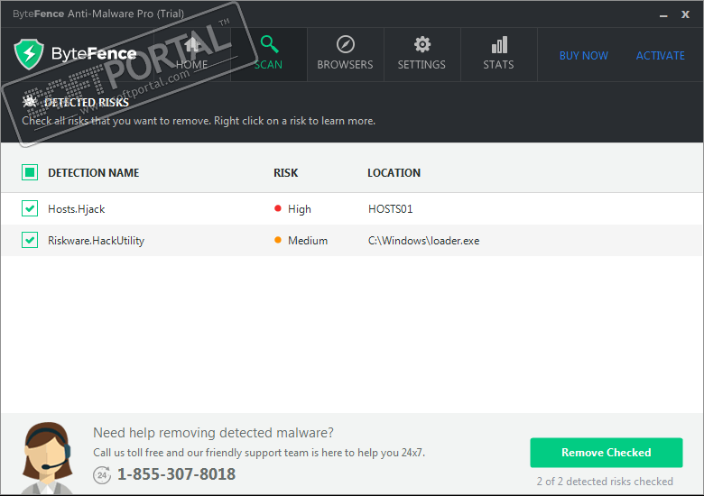Sort by RISK column header
This screenshot has width=704, height=496.
tap(286, 172)
